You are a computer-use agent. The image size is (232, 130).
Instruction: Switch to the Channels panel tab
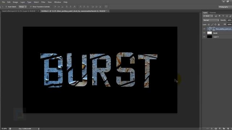click(213, 13)
